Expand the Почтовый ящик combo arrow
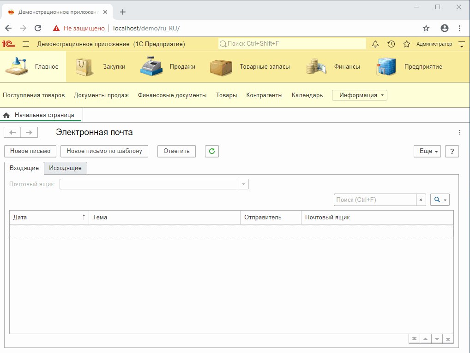This screenshot has height=353, width=470. pos(244,184)
